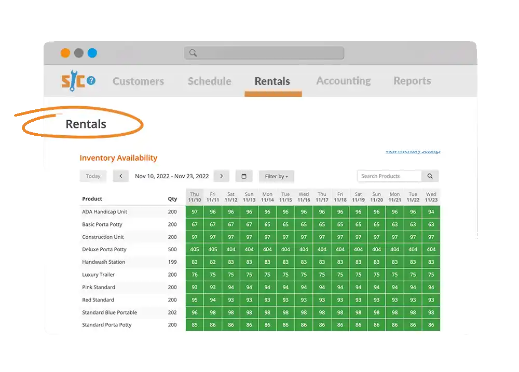Click the Fri 11/18 column header
Viewport: 519px width, 372px height.
pyautogui.click(x=340, y=197)
